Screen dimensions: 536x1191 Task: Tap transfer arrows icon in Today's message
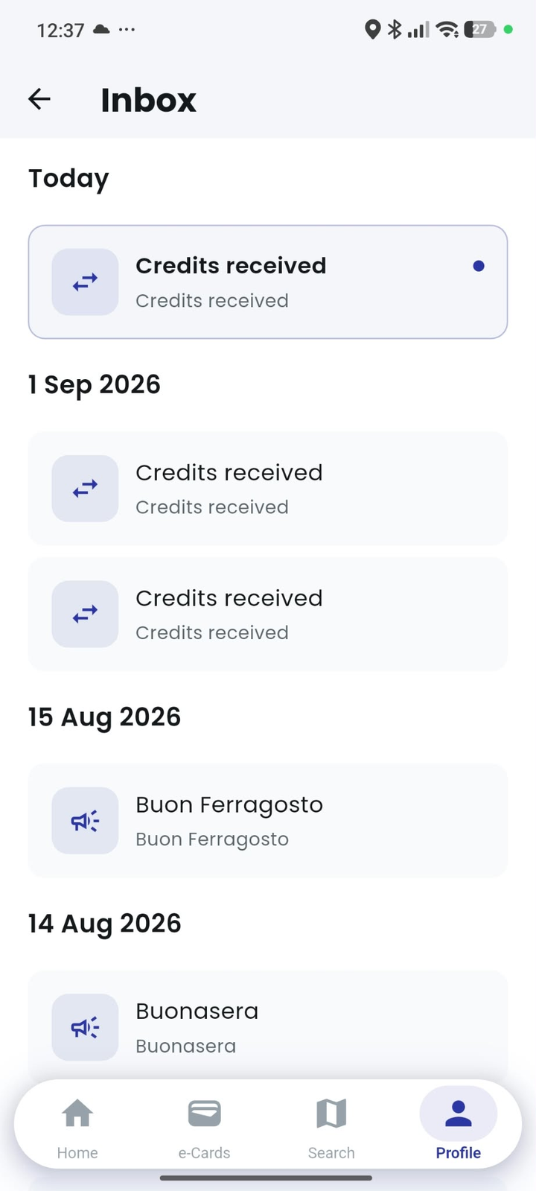[x=85, y=282]
